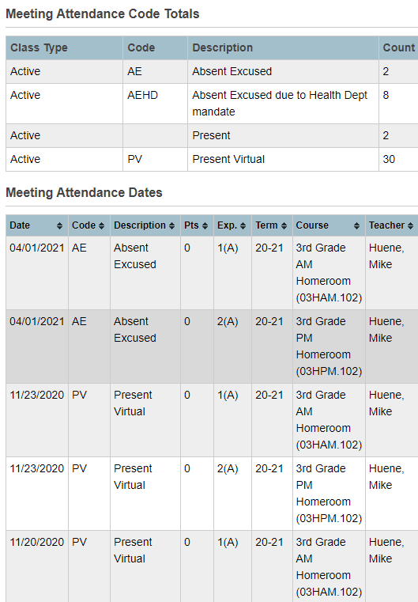Click the Pts column sort arrows
Screen dimensions: 418x602
(205, 225)
